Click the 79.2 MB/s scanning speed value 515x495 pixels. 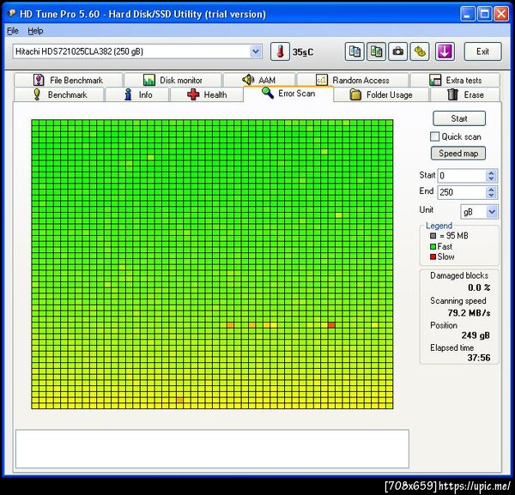469,313
